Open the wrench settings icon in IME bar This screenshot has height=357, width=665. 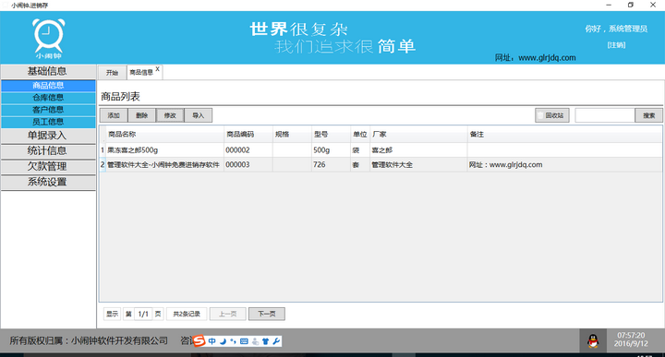(276, 341)
